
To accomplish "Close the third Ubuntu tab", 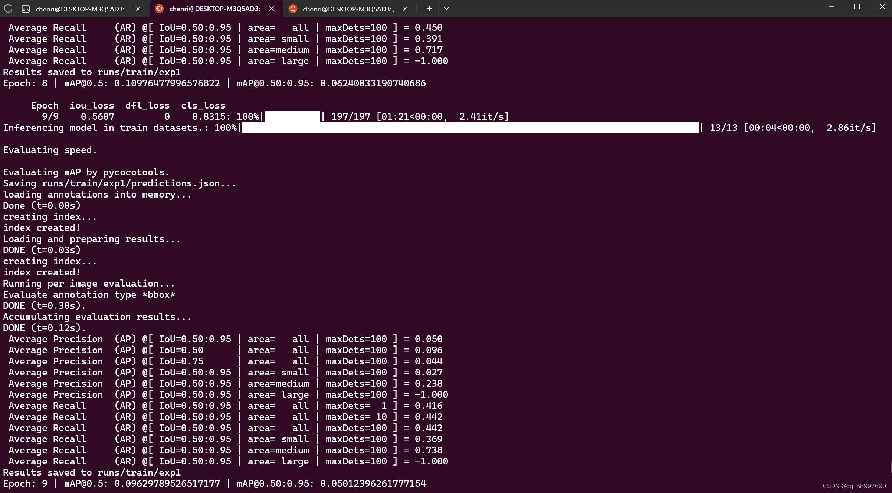I will click(405, 9).
